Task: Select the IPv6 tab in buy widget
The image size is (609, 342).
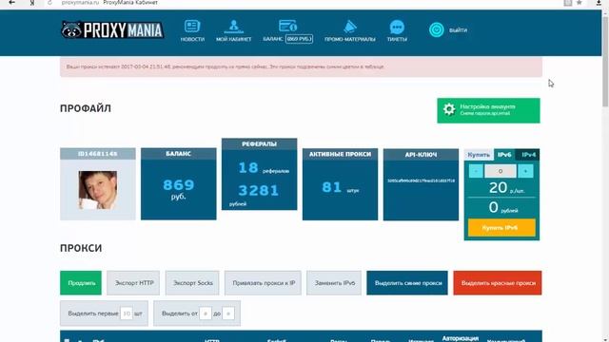Action: (x=504, y=155)
